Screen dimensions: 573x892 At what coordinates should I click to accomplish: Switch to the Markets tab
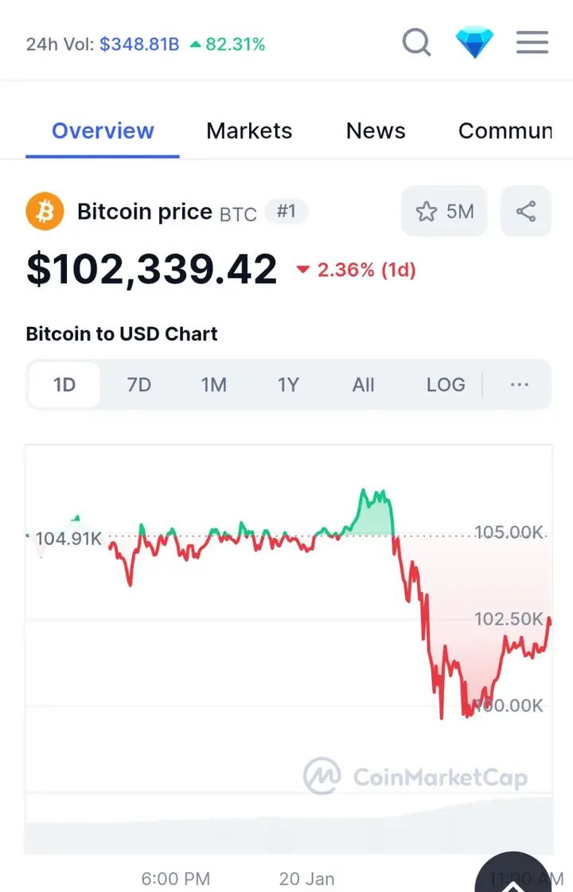(x=249, y=131)
